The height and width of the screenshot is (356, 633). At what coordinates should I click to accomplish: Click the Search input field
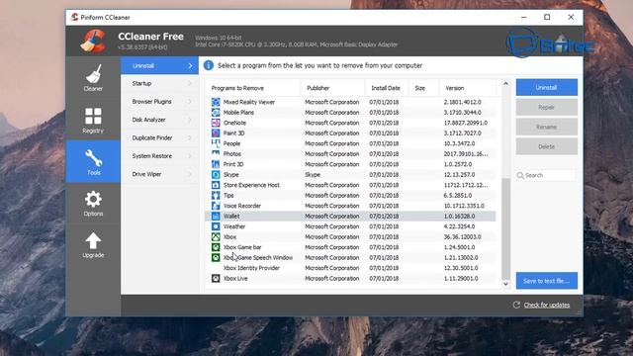pos(546,175)
